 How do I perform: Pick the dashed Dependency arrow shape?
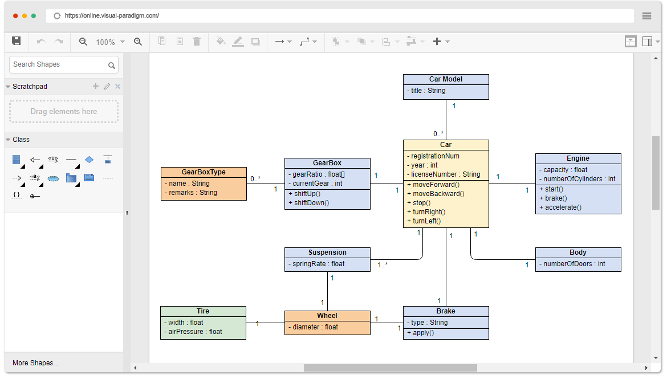(x=16, y=178)
